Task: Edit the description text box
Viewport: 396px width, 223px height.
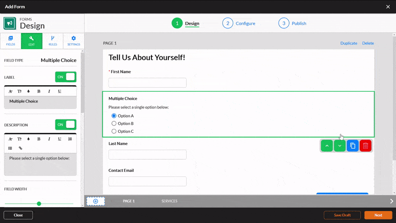Action: click(41, 165)
